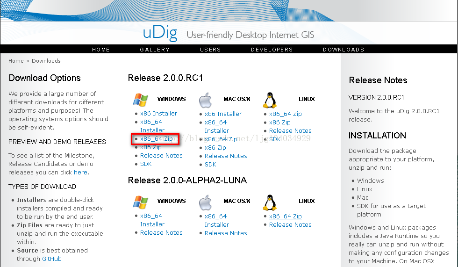Open the USERS menu item
This screenshot has width=458, height=267.
click(x=210, y=50)
